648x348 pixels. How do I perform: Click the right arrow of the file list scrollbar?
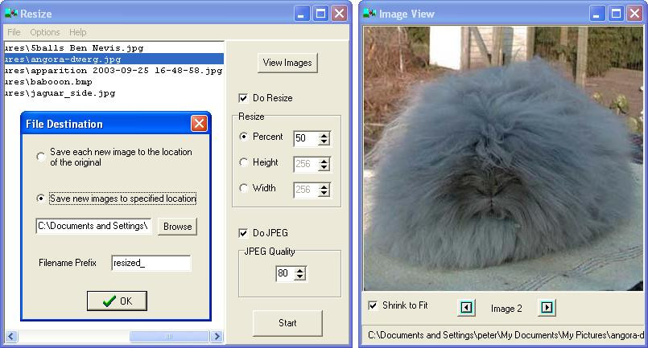pyautogui.click(x=217, y=337)
